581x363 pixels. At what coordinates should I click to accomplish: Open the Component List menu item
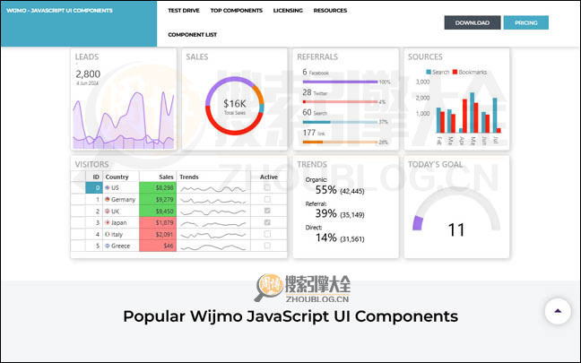(192, 34)
